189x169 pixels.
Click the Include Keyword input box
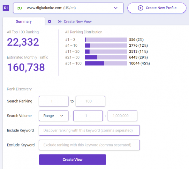tap(89, 130)
